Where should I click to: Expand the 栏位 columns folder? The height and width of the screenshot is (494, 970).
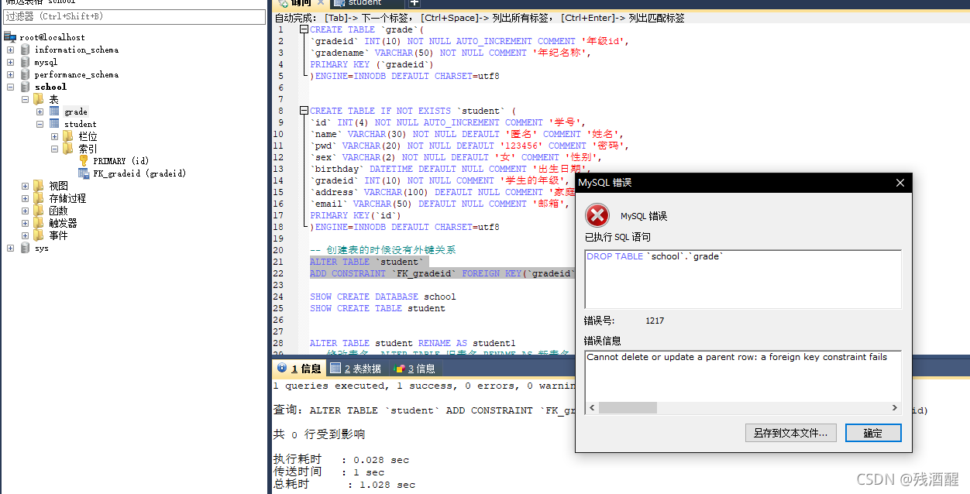click(54, 136)
